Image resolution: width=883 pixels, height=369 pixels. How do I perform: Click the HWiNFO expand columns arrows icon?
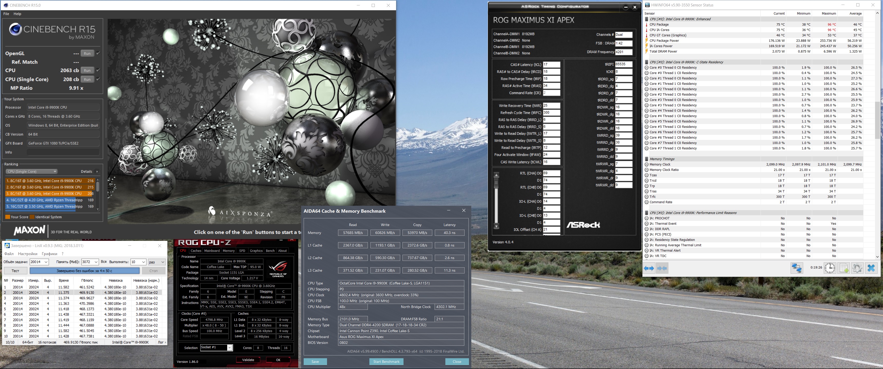coord(649,268)
